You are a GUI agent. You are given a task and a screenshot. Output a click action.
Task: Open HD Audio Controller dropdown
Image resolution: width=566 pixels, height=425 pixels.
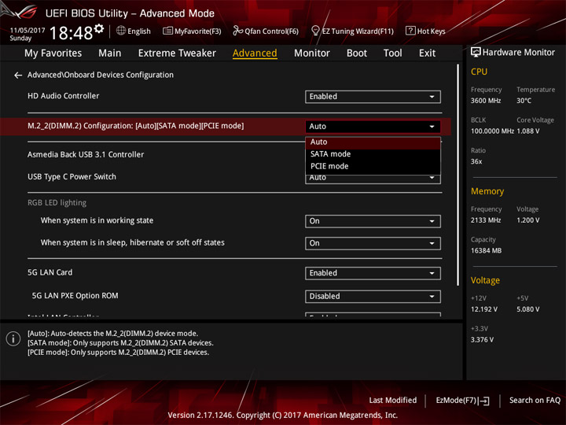coord(373,97)
